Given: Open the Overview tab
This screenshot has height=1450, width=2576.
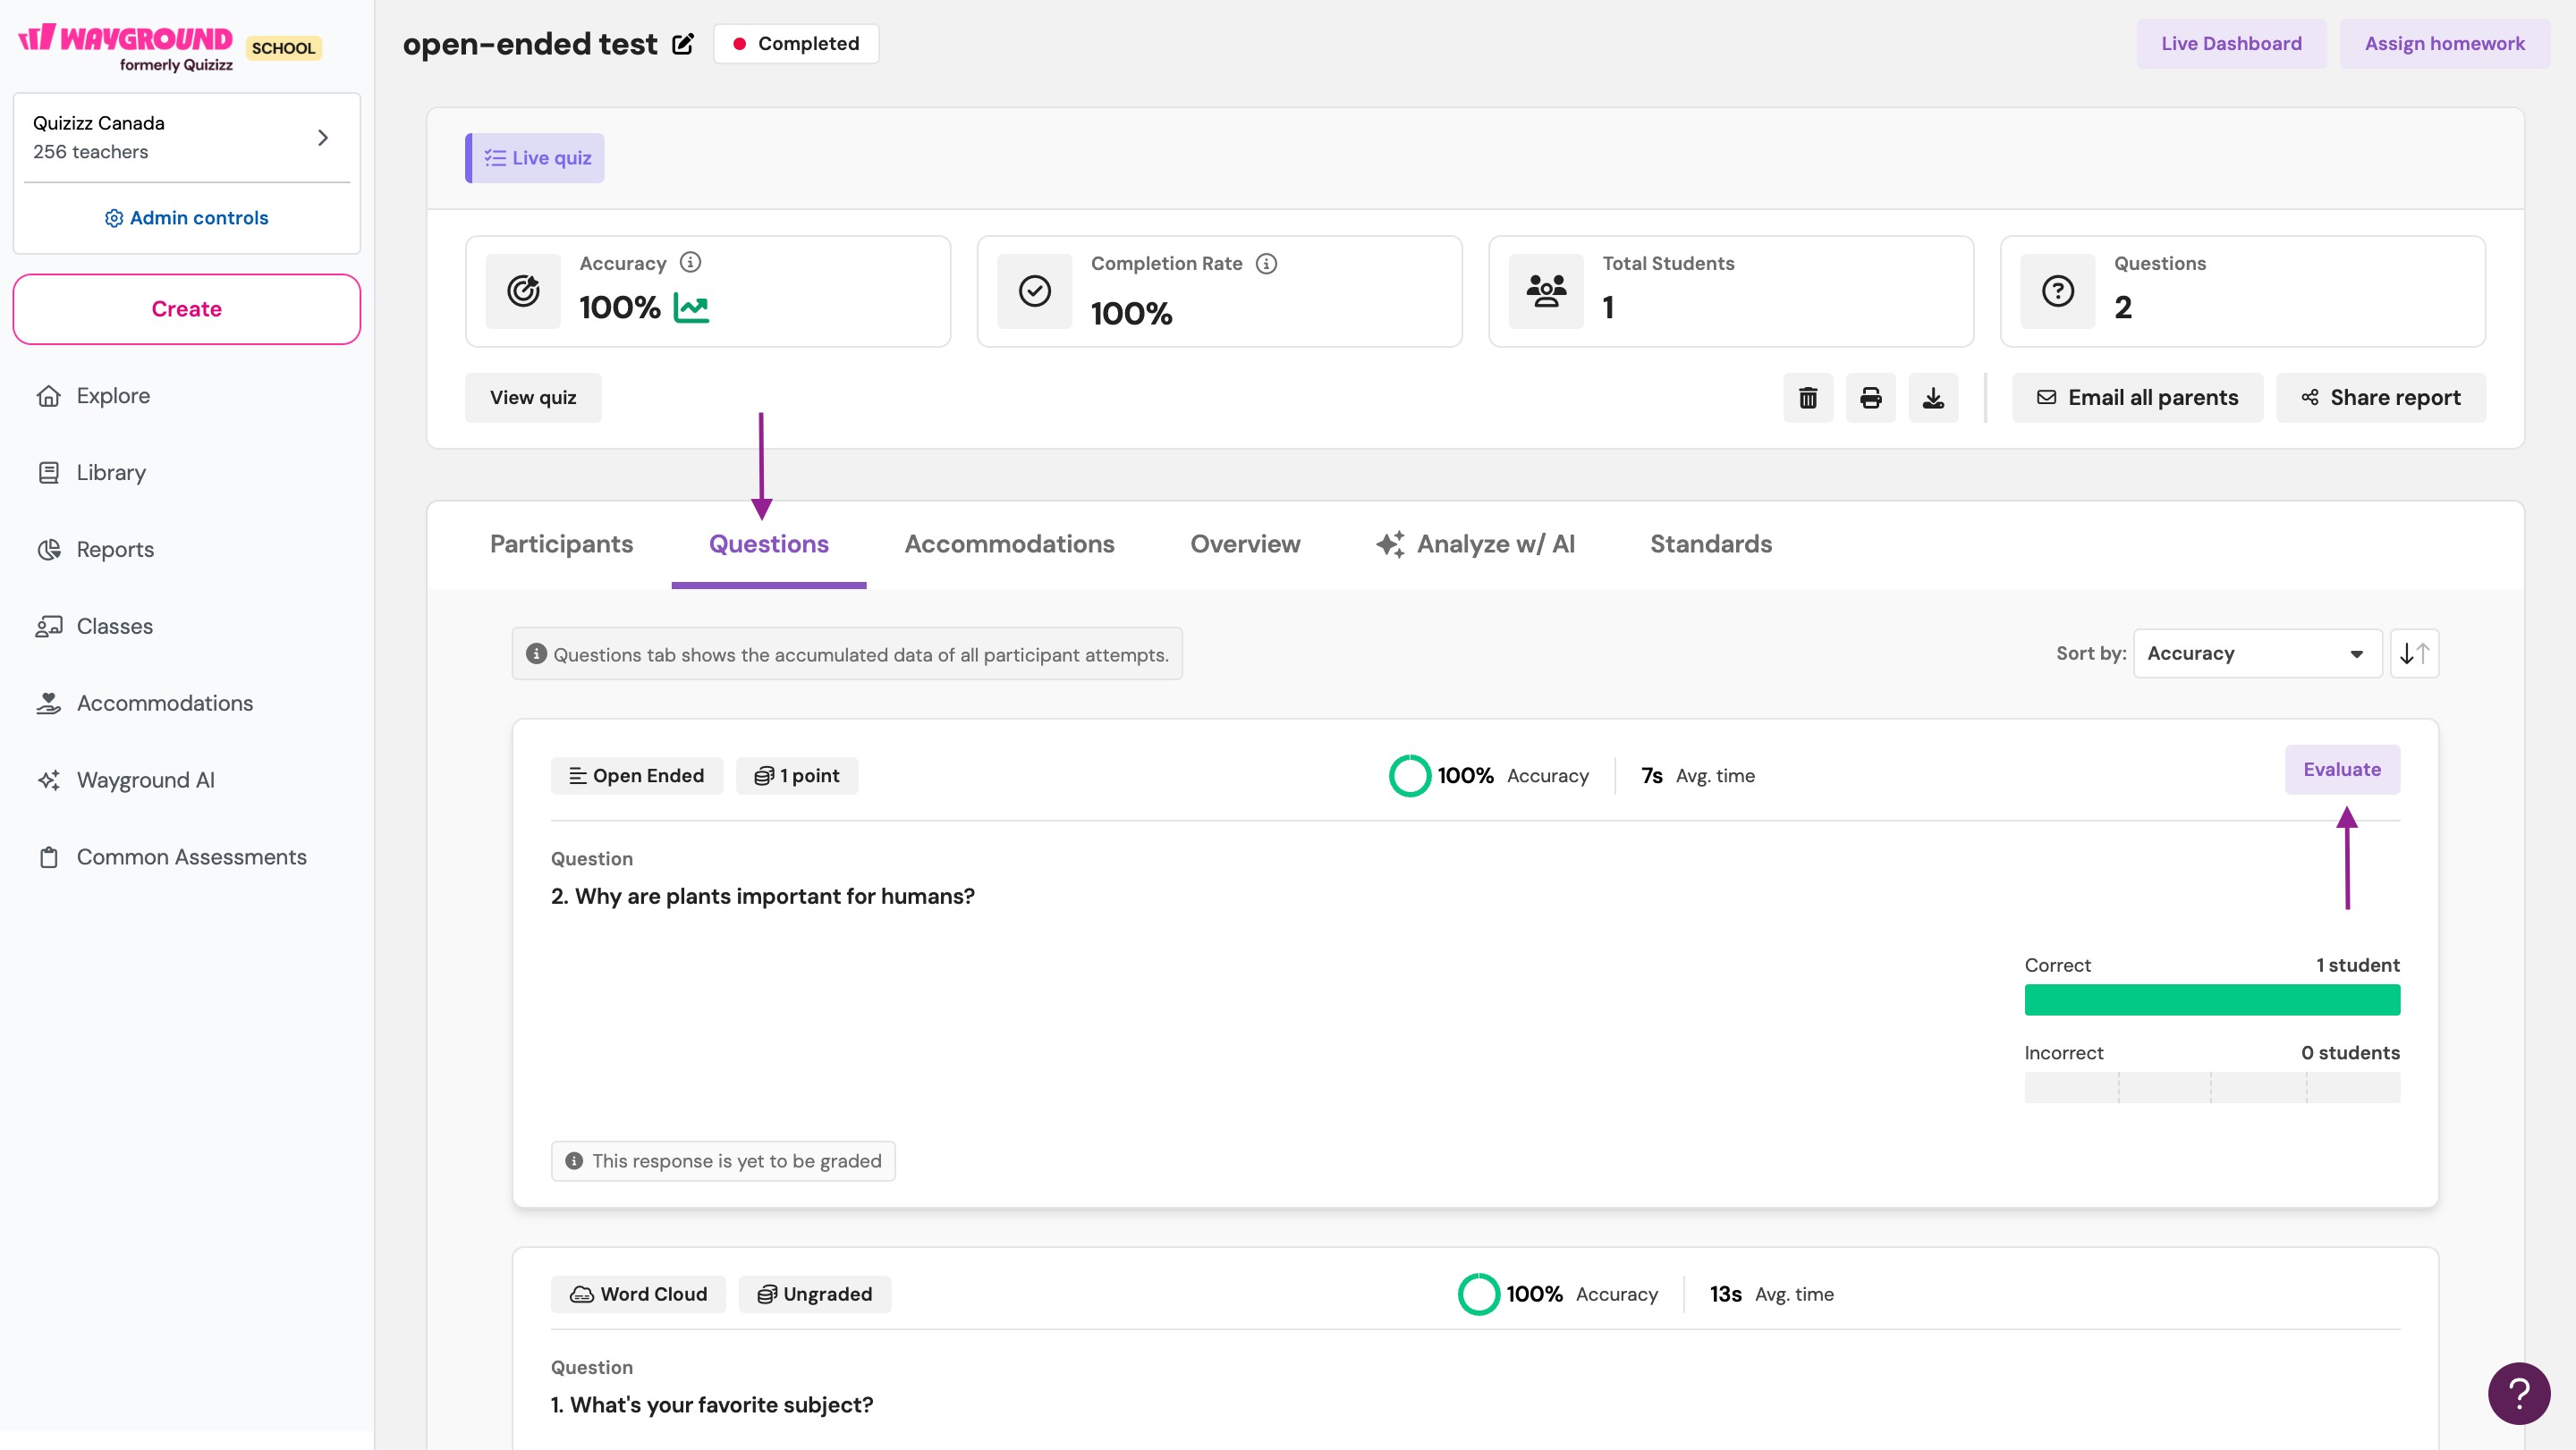Looking at the screenshot, I should point(1245,544).
